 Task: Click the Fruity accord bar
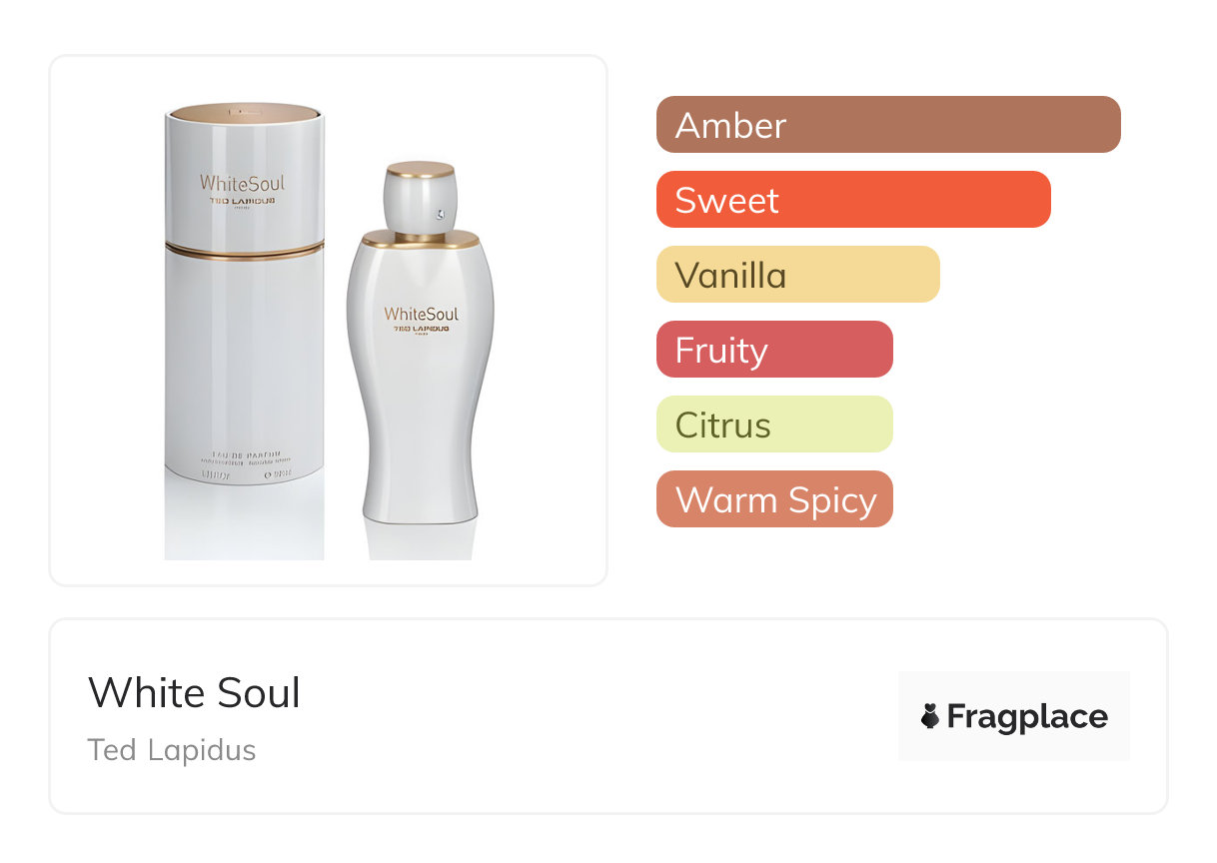point(774,350)
